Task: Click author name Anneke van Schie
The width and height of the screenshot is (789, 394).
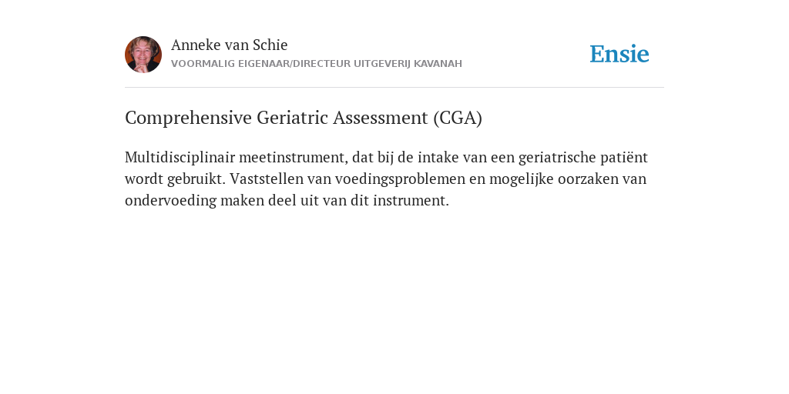Action: point(230,45)
